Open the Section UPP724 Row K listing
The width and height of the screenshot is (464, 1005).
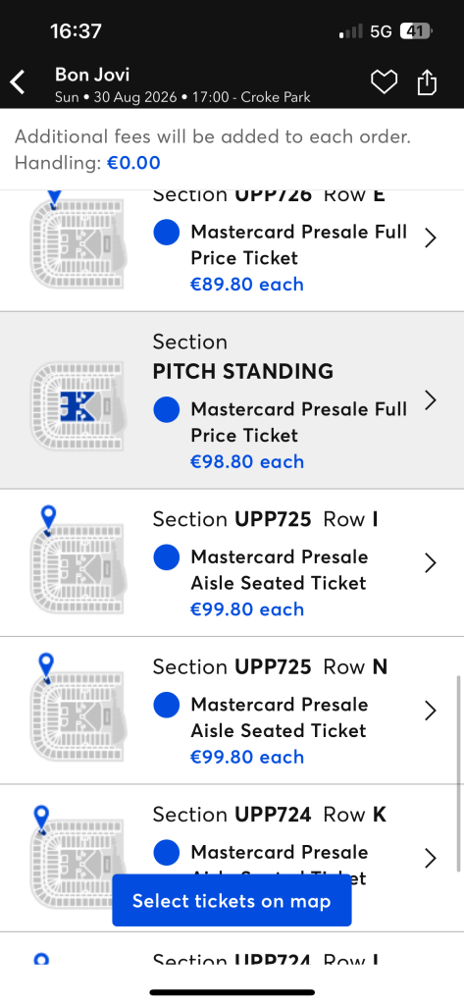[232, 858]
